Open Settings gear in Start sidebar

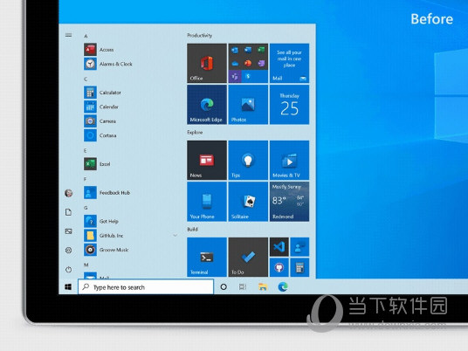tap(68, 250)
